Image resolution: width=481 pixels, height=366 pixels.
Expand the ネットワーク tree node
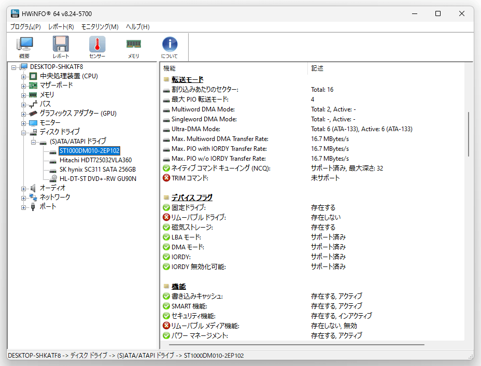click(x=23, y=198)
